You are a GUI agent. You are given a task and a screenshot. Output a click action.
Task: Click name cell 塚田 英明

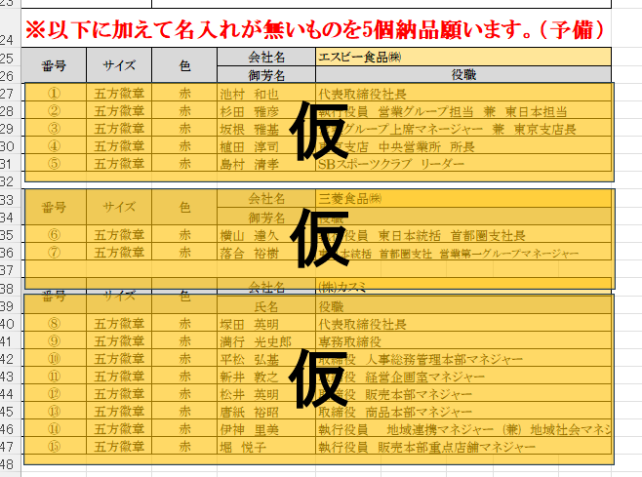point(266,324)
